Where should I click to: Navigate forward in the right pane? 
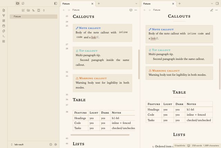pyautogui.click(x=150, y=10)
